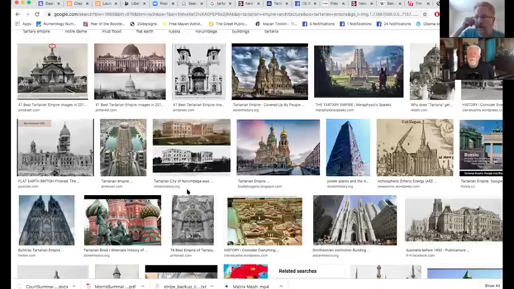Open the power plants blue tower image
This screenshot has height=289, width=514.
coord(348,147)
